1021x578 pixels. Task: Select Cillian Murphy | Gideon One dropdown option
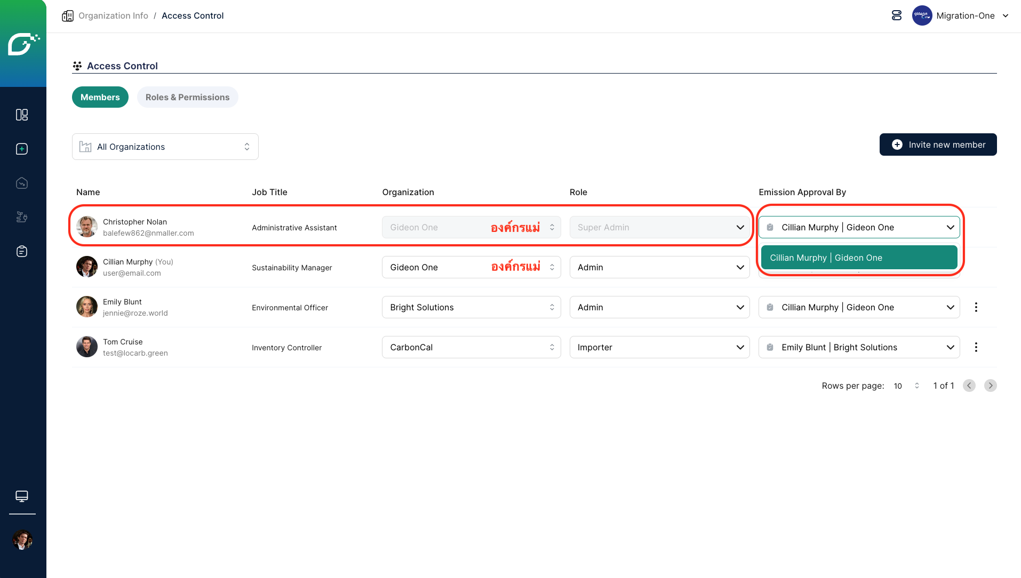point(859,258)
